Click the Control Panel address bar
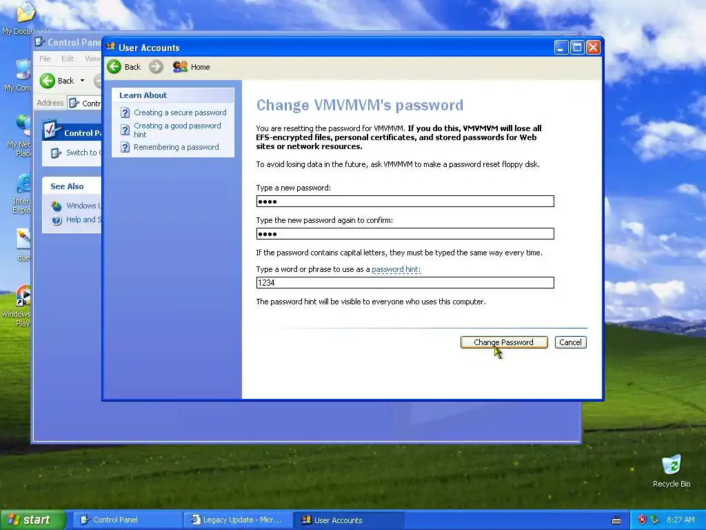706x530 pixels. (85, 104)
